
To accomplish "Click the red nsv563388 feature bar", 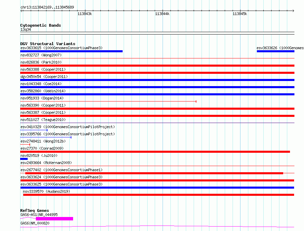I will (x=157, y=73).
